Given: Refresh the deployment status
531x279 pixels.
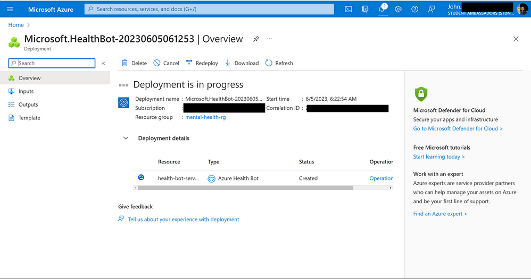Looking at the screenshot, I should 279,63.
